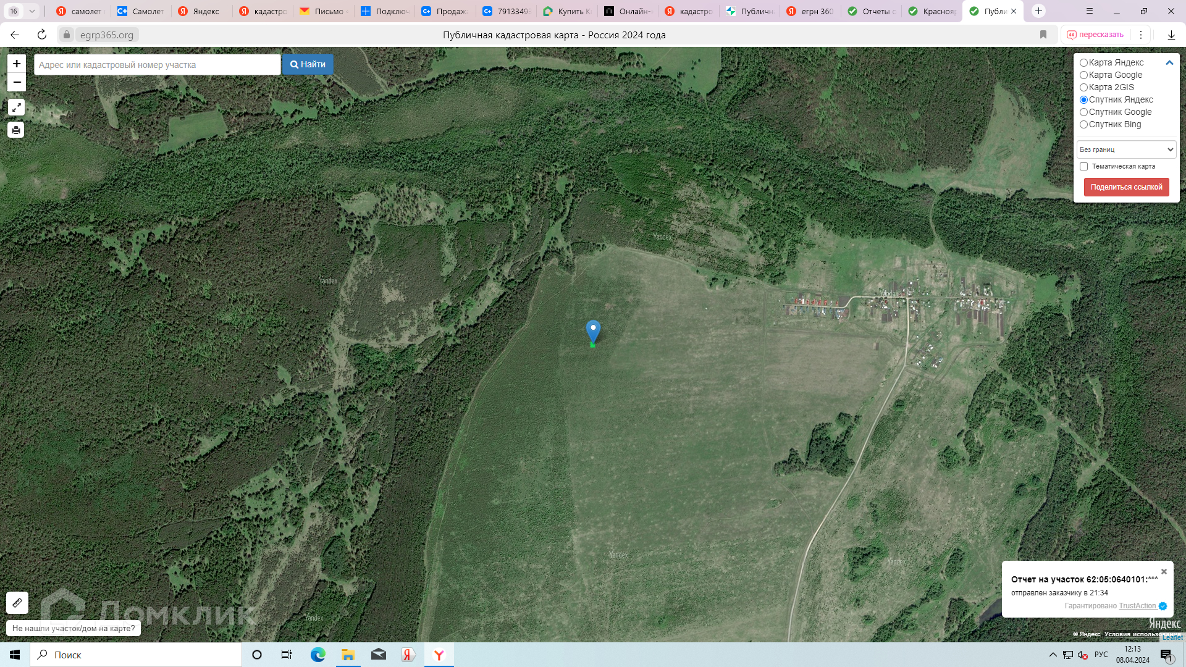Image resolution: width=1186 pixels, height=667 pixels.
Task: Select Спутник Google layer option
Action: tap(1083, 112)
